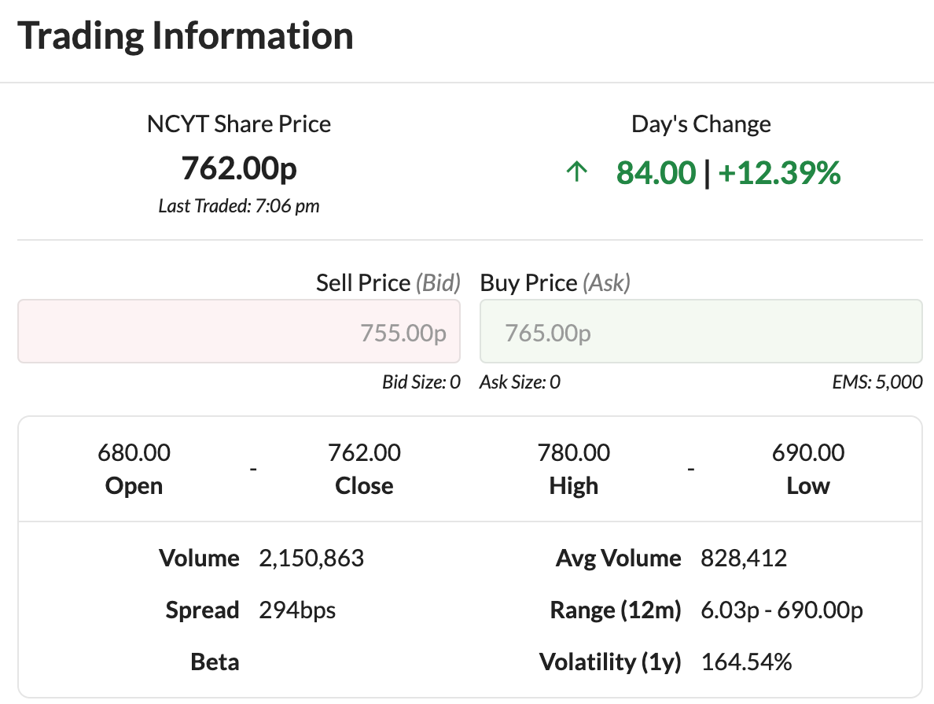This screenshot has width=934, height=704.
Task: Click the green up arrow icon
Action: pyautogui.click(x=577, y=173)
